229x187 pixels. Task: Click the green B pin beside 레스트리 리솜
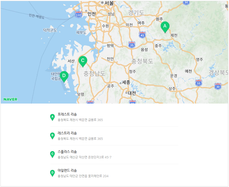pyautogui.click(x=52, y=136)
